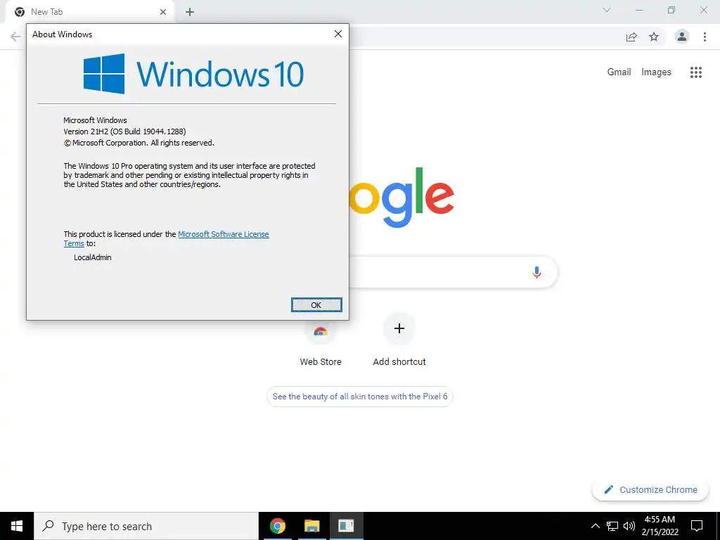Screen dimensions: 720x540
Task: Go back with Chrome's back arrow
Action: (15, 37)
